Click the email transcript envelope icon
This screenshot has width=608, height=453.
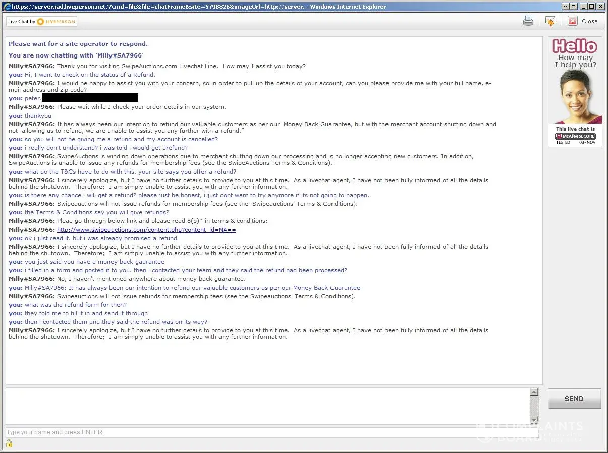point(550,21)
